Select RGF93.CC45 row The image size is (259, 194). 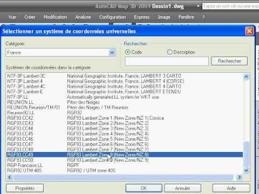click(125, 134)
